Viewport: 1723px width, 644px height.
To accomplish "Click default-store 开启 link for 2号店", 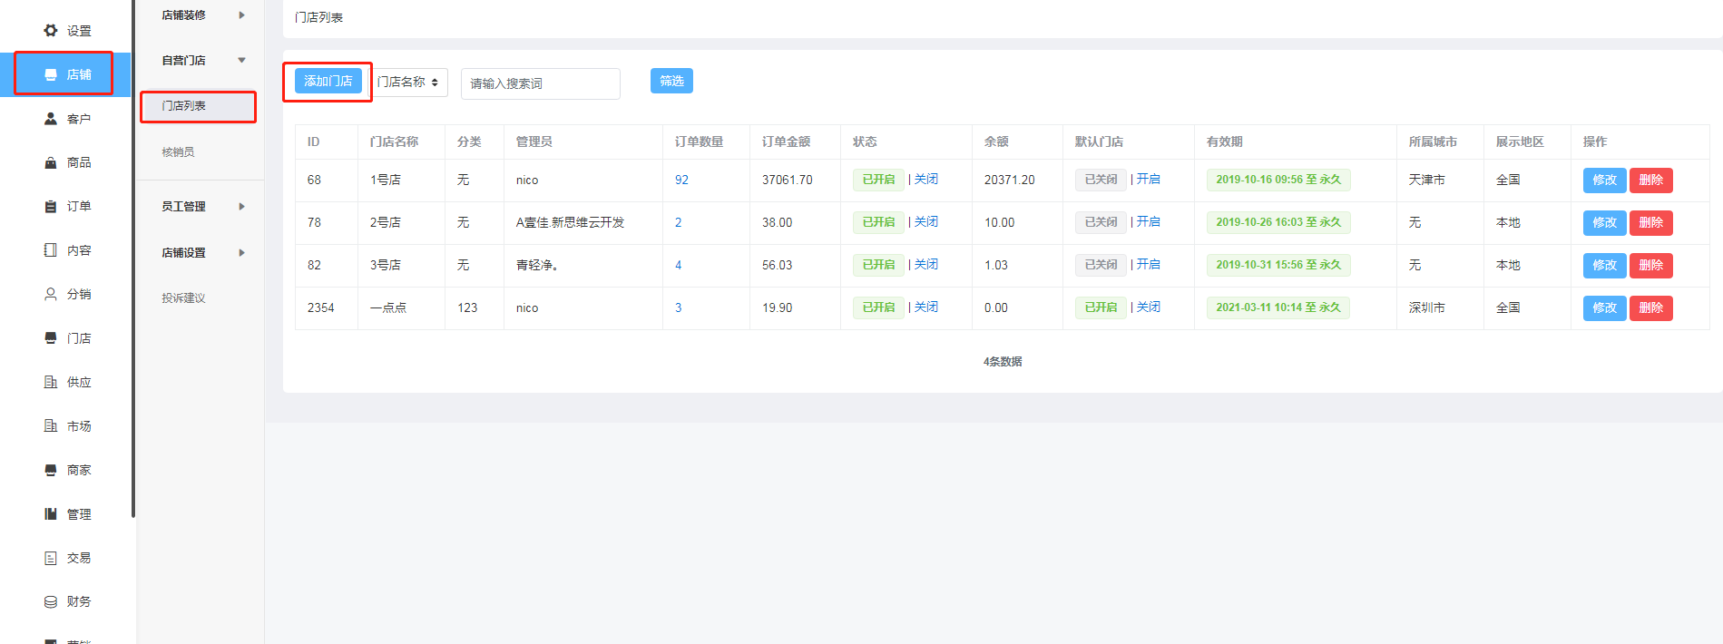I will pyautogui.click(x=1149, y=221).
